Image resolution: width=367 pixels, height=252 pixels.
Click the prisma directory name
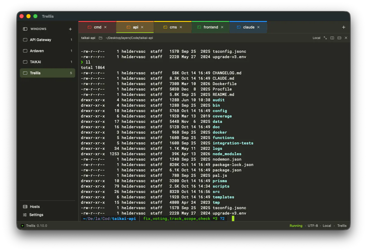point(220,181)
